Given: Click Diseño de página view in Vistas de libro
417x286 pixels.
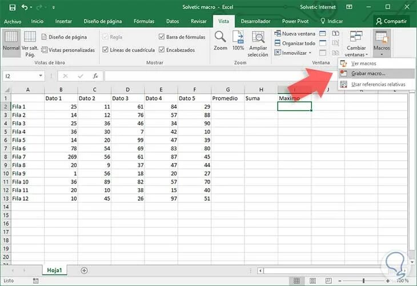Looking at the screenshot, I should 65,37.
